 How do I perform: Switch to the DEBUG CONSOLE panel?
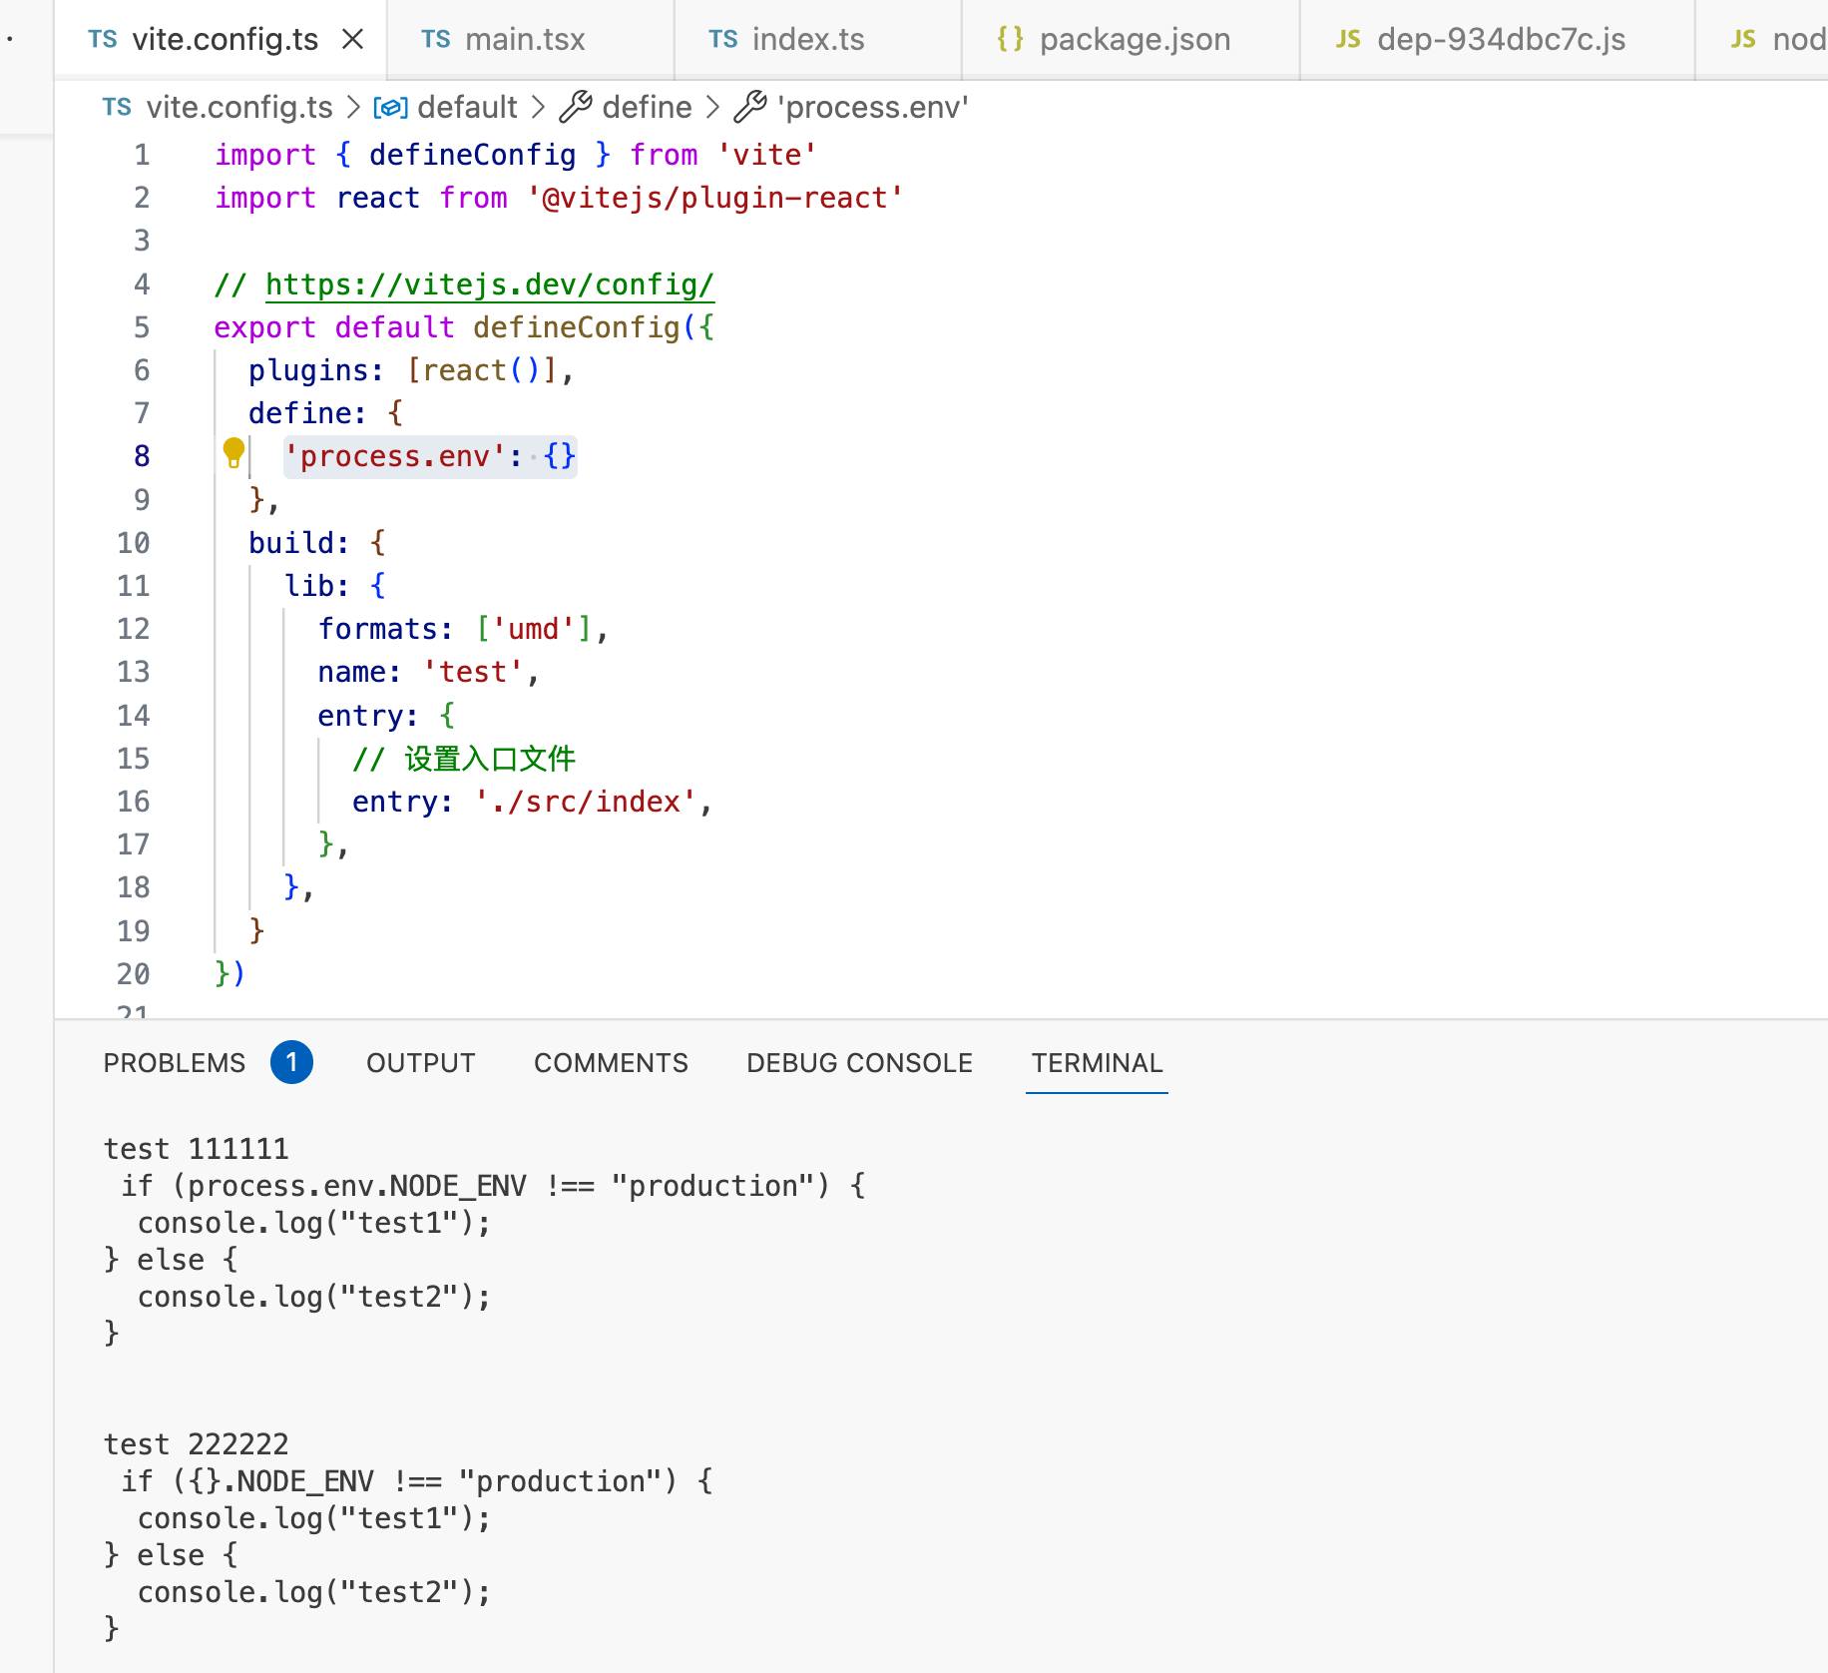click(859, 1063)
